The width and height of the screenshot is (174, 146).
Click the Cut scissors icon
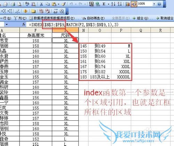(41, 4)
